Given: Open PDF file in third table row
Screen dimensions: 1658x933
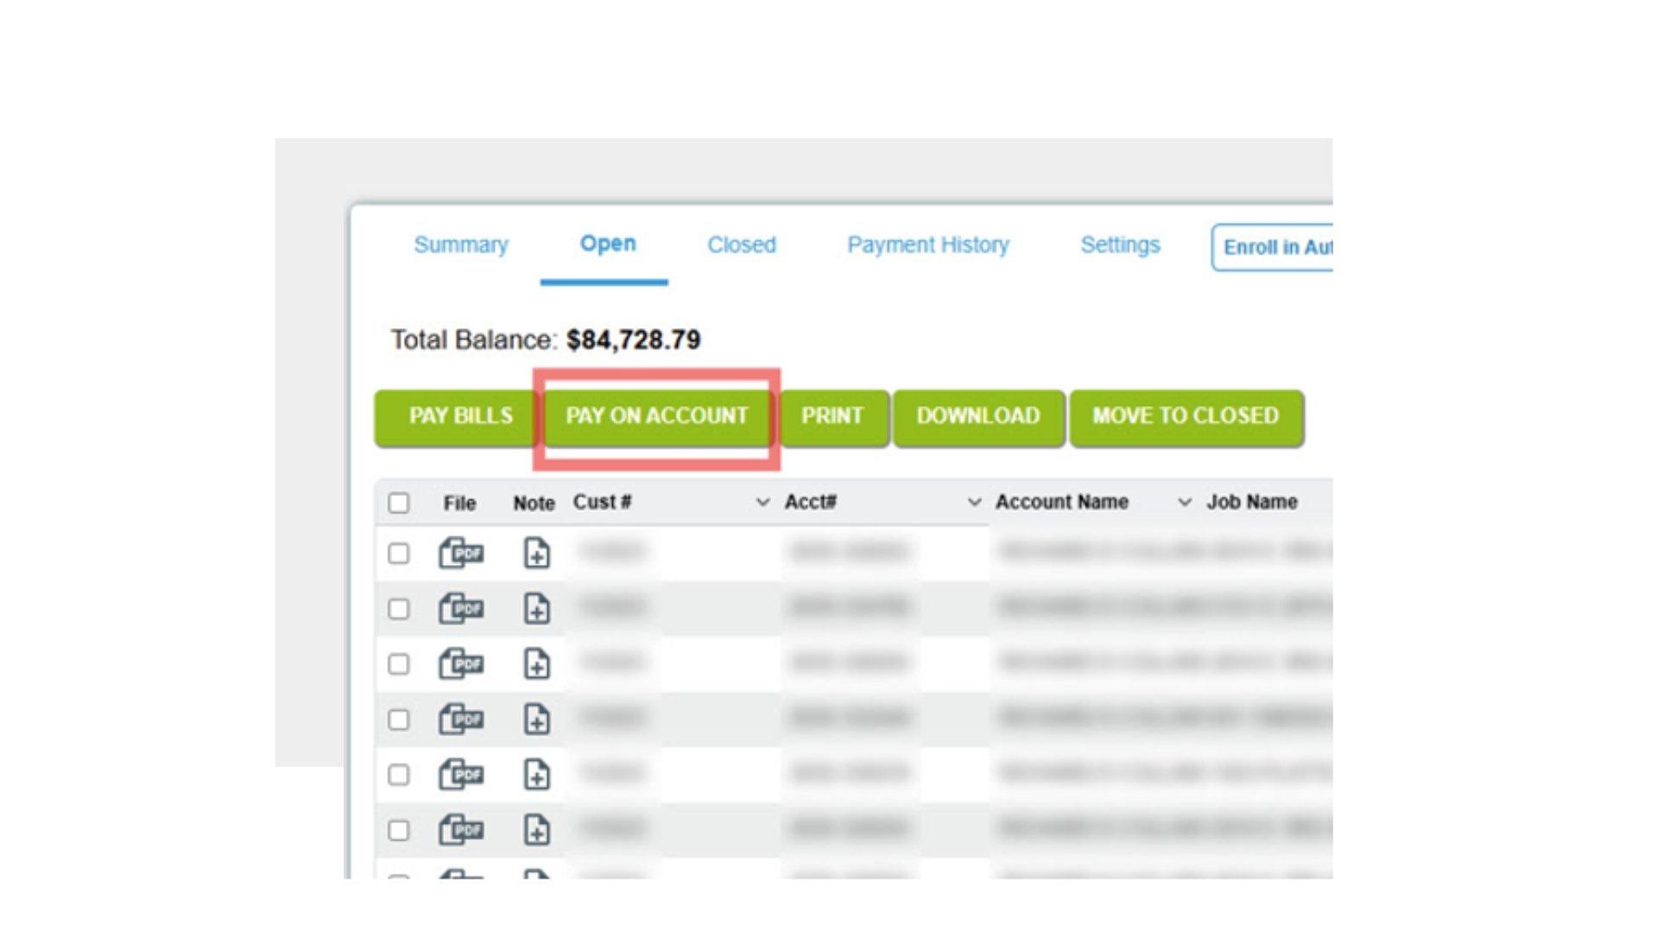Looking at the screenshot, I should [461, 663].
